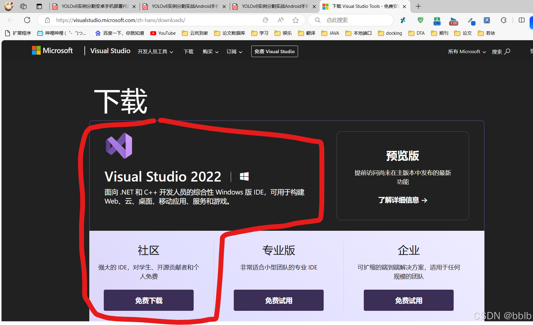Open the 扩展程序 bookmark
The height and width of the screenshot is (325, 533).
pyautogui.click(x=18, y=33)
